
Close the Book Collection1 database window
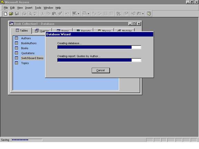pos(139,24)
